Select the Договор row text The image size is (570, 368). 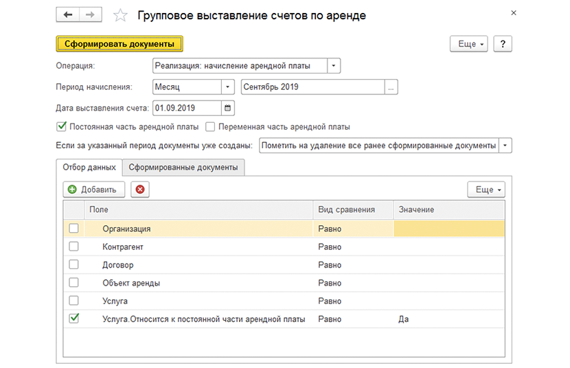[118, 265]
